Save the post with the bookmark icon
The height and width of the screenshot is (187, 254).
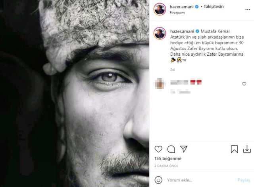coord(234,149)
